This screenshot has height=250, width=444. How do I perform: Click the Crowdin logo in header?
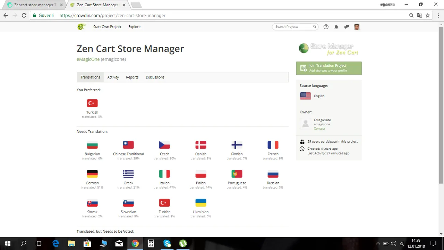(x=82, y=27)
